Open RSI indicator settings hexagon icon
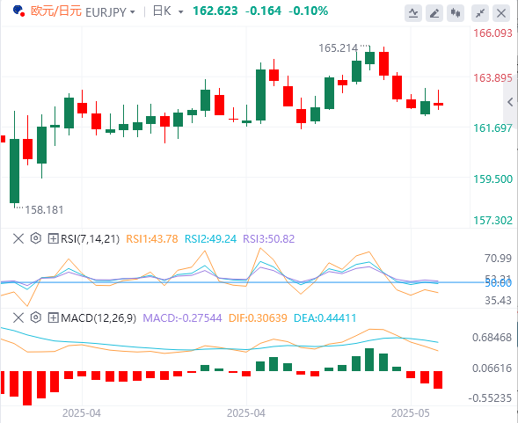Screen dimensions: 518x423 tap(36, 238)
